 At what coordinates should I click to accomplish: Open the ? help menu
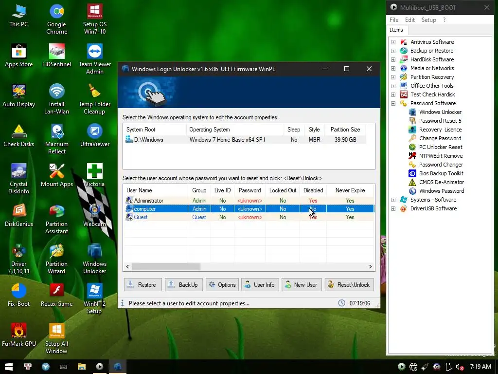click(x=445, y=19)
